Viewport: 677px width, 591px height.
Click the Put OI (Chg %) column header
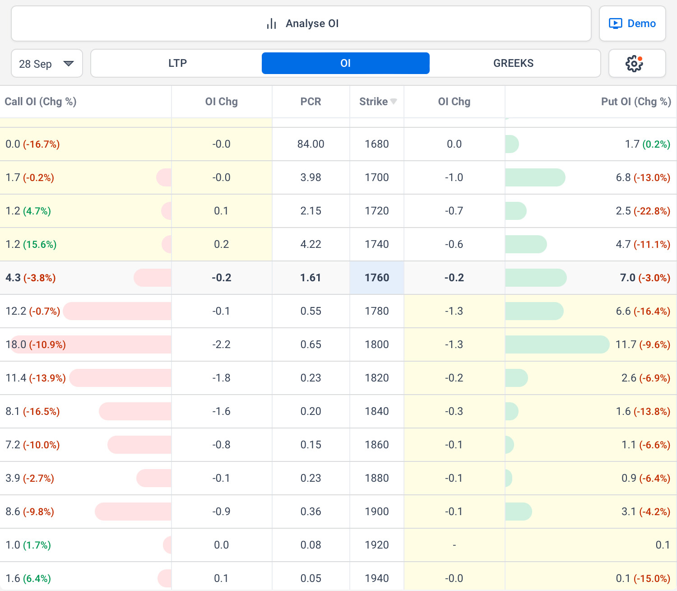click(635, 102)
